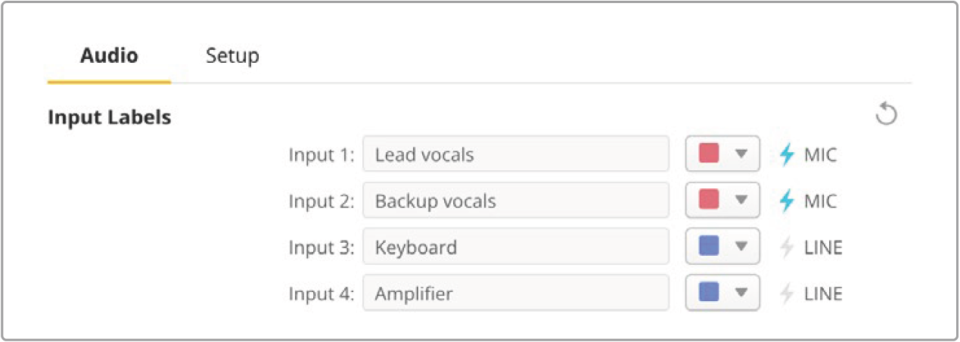Expand the color dropdown arrow for Input 2
This screenshot has width=960, height=342.
click(x=741, y=201)
